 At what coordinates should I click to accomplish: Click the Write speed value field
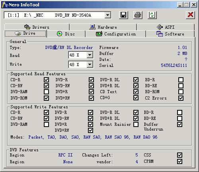click(78, 64)
